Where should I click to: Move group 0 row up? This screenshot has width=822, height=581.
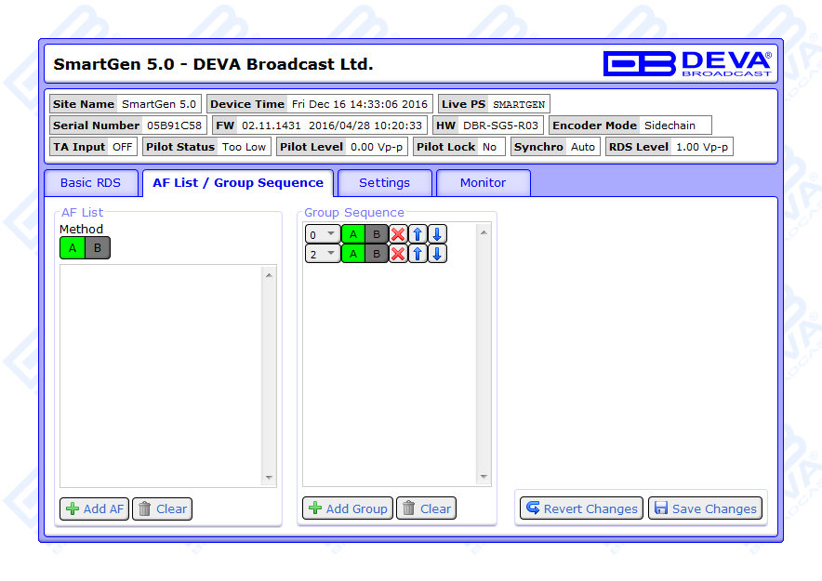pyautogui.click(x=418, y=234)
